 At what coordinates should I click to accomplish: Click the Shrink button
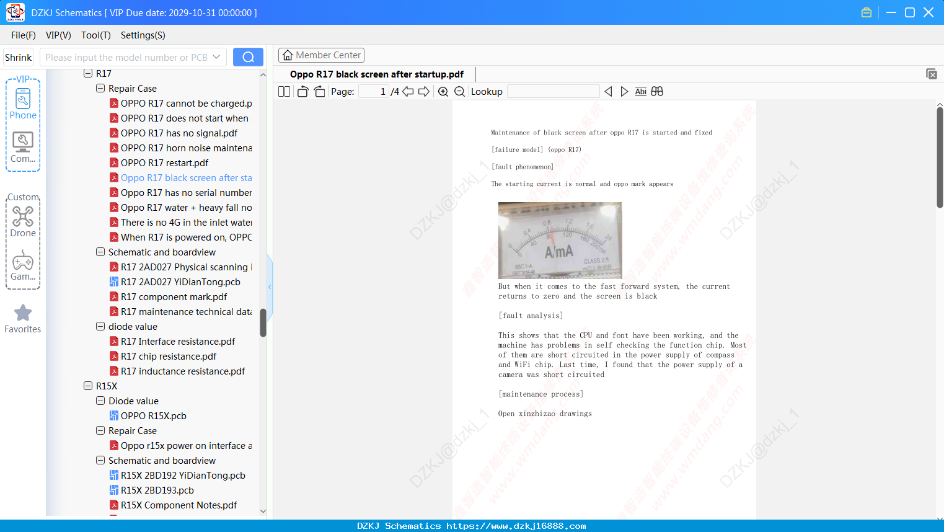19,57
